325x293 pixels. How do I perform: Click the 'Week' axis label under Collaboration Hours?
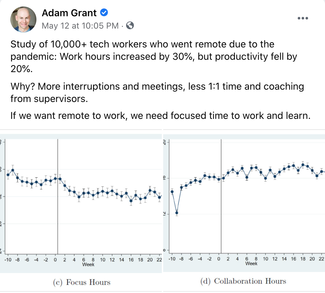coord(252,263)
